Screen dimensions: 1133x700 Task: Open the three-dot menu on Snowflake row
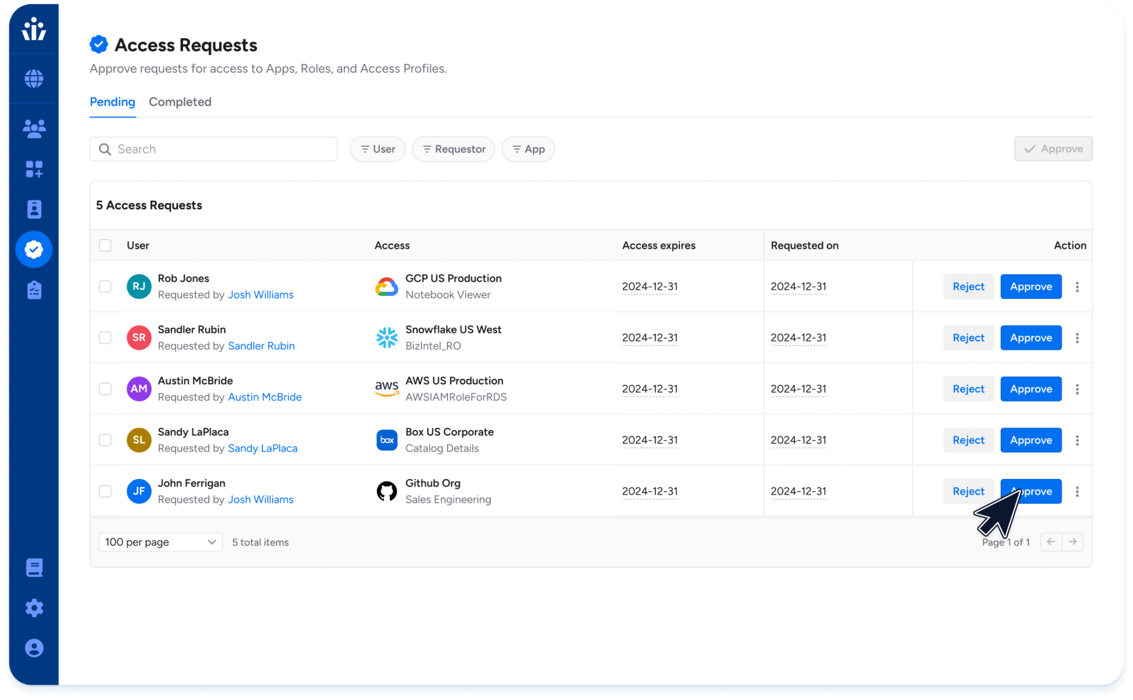(1077, 337)
